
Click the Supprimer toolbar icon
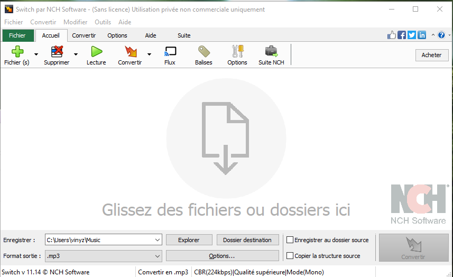point(57,52)
